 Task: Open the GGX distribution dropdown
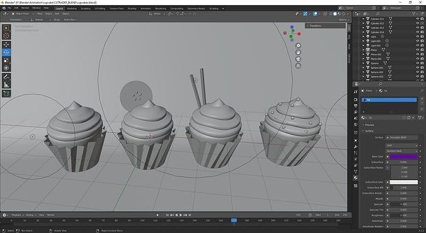401,145
